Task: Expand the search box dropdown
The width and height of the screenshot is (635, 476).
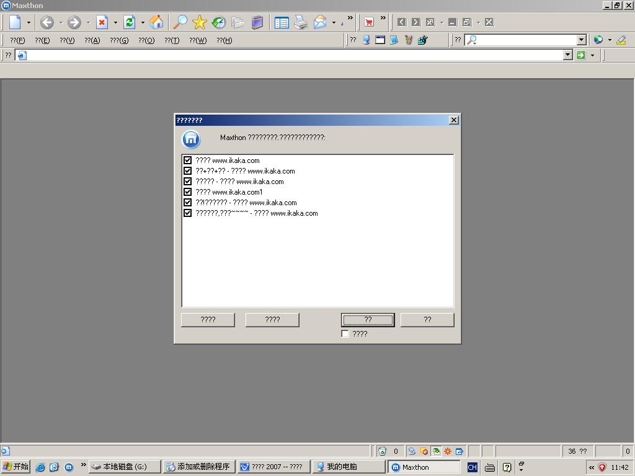Action: pos(582,40)
